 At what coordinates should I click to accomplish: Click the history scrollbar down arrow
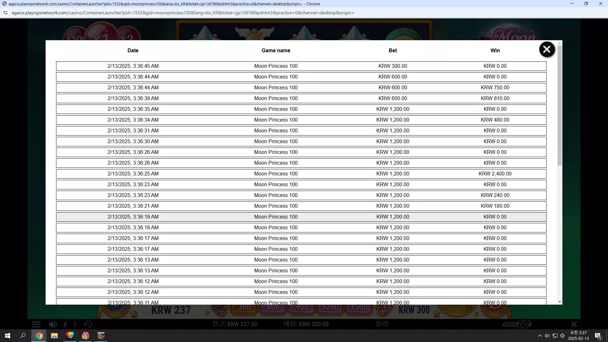click(560, 302)
